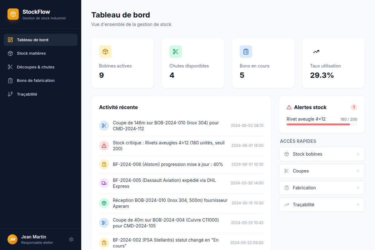Viewport: 375px width, 250px height.
Task: Click the arrow on Traçabilité quick access
Action: click(357, 205)
